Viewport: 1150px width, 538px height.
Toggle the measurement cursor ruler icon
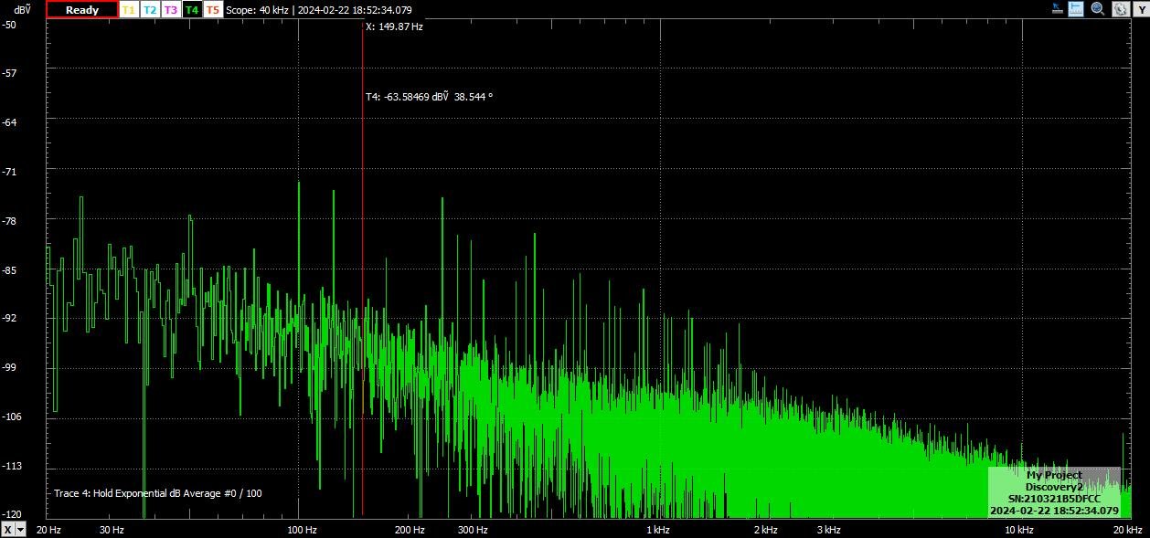pyautogui.click(x=1076, y=9)
